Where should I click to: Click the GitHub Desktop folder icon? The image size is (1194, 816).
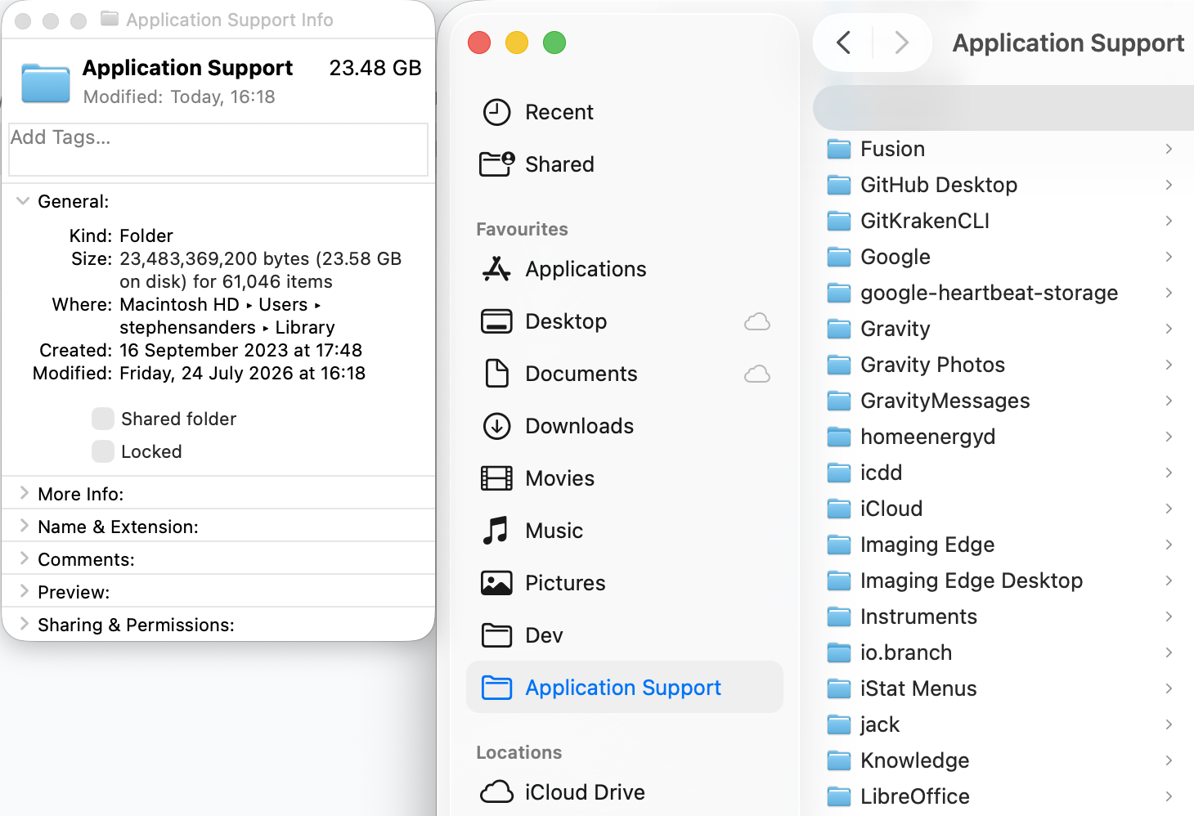[x=839, y=185]
